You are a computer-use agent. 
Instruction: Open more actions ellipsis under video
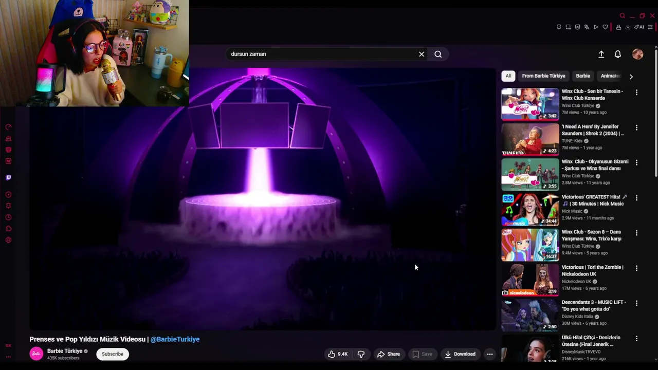pos(490,354)
